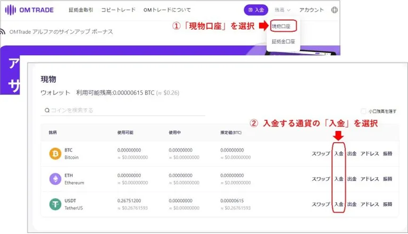Click 入金 in the BTC row

pos(339,154)
